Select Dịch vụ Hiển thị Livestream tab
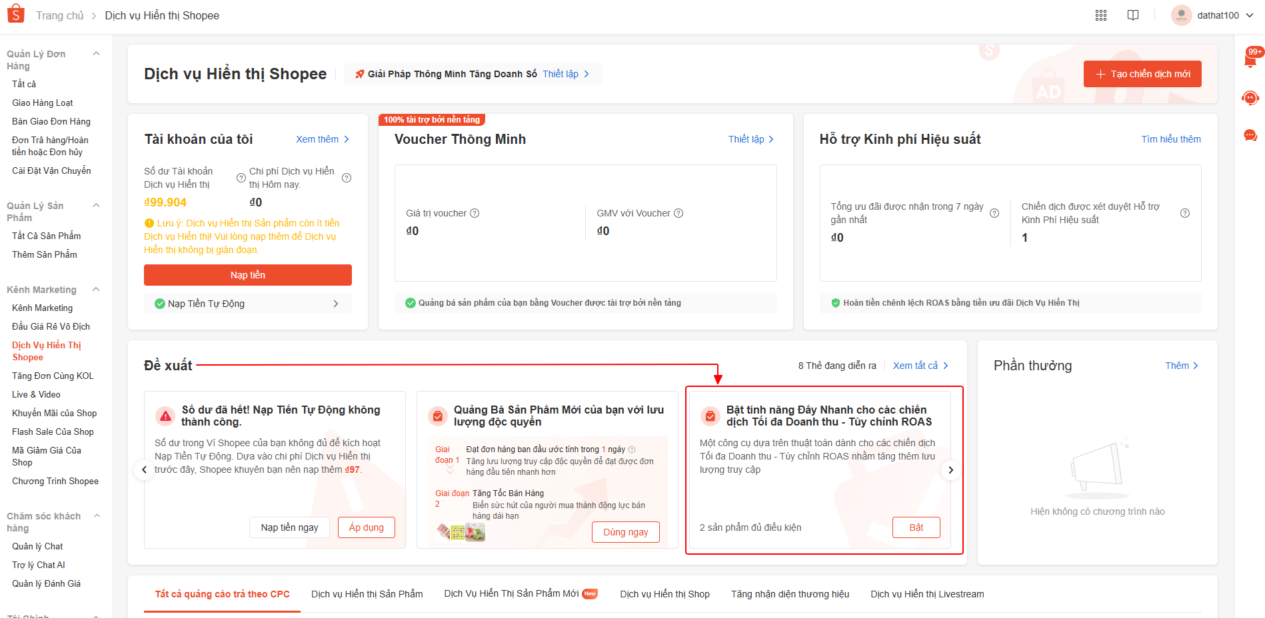 pos(926,594)
